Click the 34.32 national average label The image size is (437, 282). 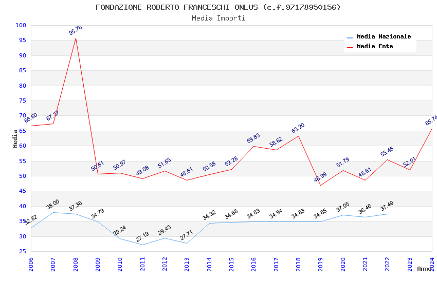(x=209, y=215)
